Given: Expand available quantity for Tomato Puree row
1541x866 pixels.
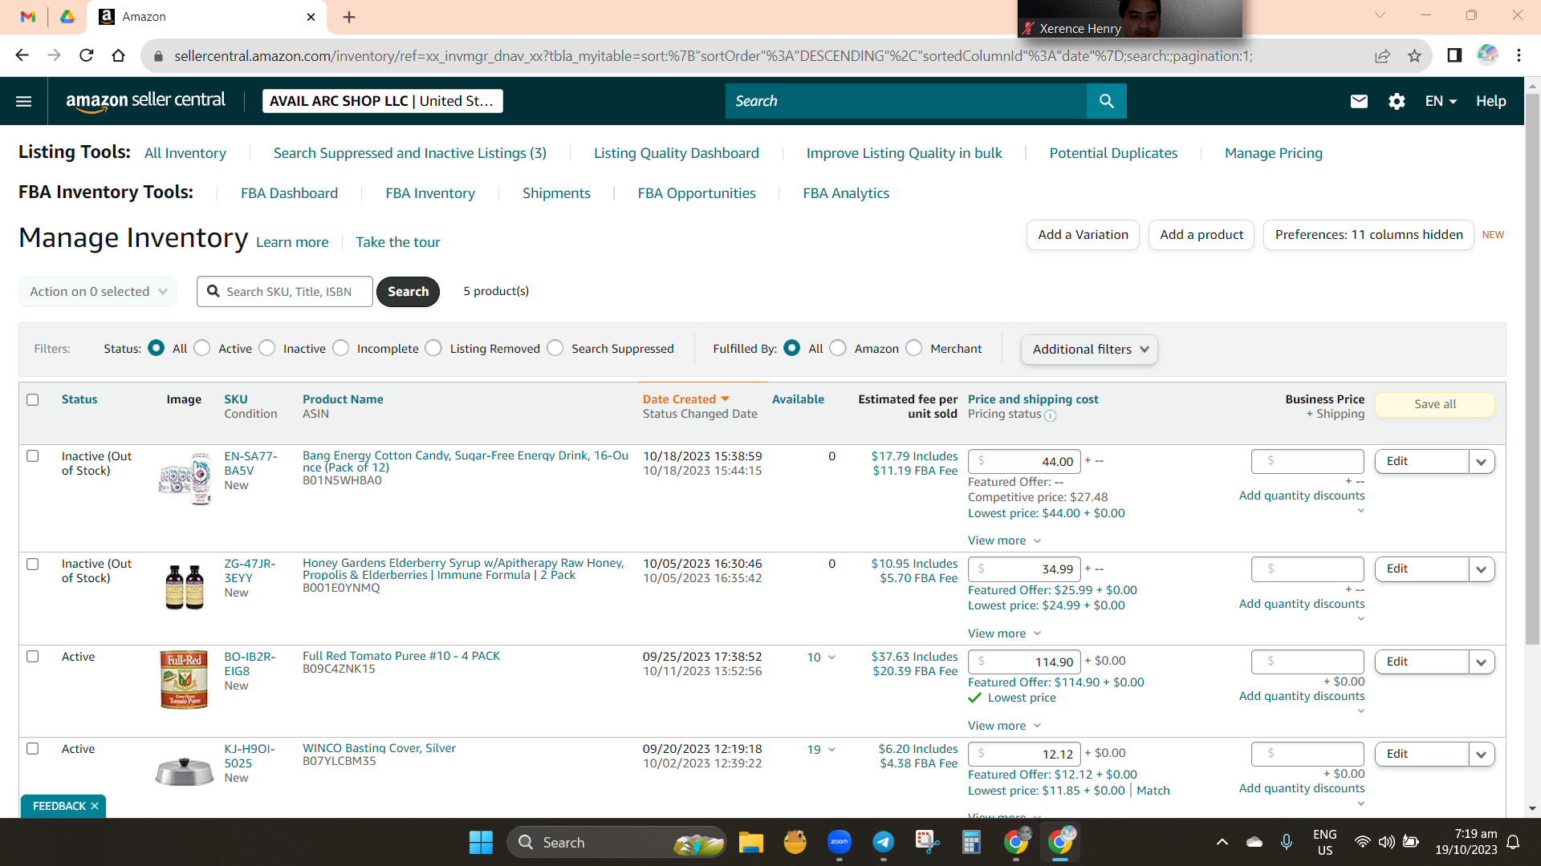Looking at the screenshot, I should [x=831, y=658].
